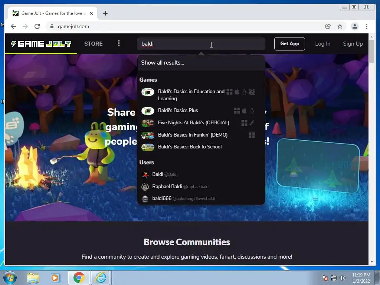Reload the gamejolt.com page
The image size is (380, 285).
click(37, 26)
